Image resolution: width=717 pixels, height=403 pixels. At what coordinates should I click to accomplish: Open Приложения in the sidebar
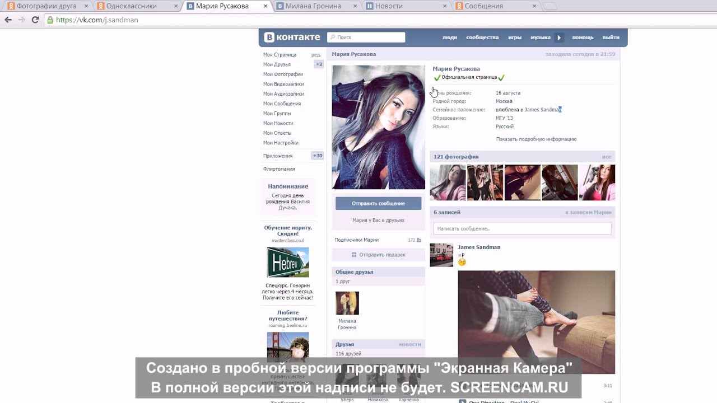tap(278, 156)
